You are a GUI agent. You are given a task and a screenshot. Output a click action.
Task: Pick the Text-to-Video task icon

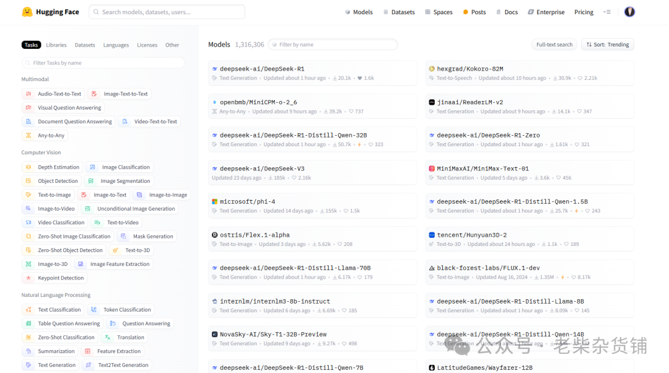98,222
